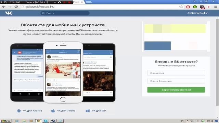Open the recorder dropdown arrow
The image size is (219, 123).
point(55,2)
